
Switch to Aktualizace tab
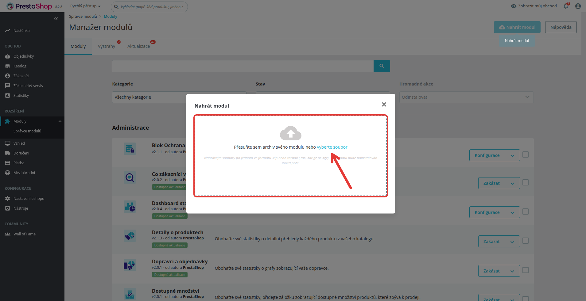[x=139, y=46]
